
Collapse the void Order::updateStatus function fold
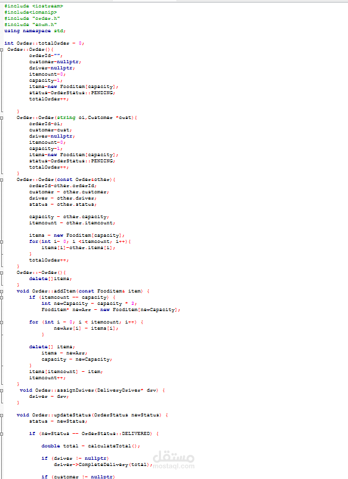(x=1, y=415)
